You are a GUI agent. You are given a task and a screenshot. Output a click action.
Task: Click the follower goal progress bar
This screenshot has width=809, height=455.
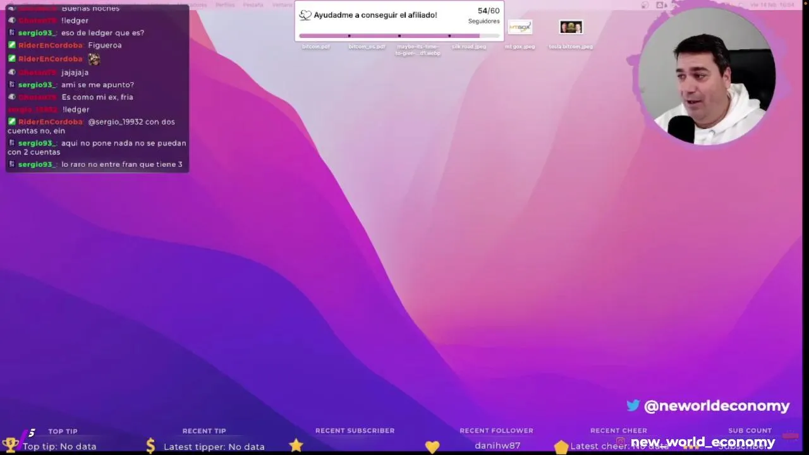399,35
